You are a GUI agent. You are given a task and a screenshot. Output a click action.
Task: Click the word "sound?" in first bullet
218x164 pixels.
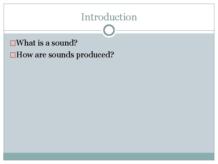[64, 43]
